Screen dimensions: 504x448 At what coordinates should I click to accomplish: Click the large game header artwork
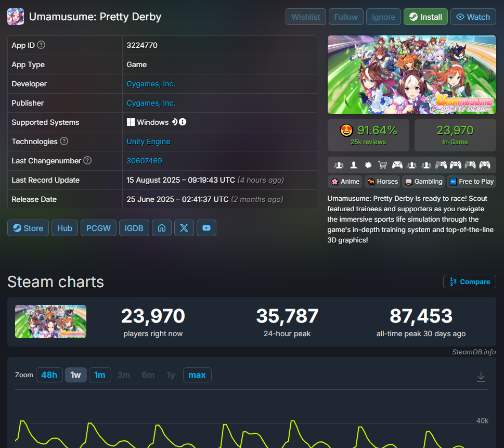point(412,74)
